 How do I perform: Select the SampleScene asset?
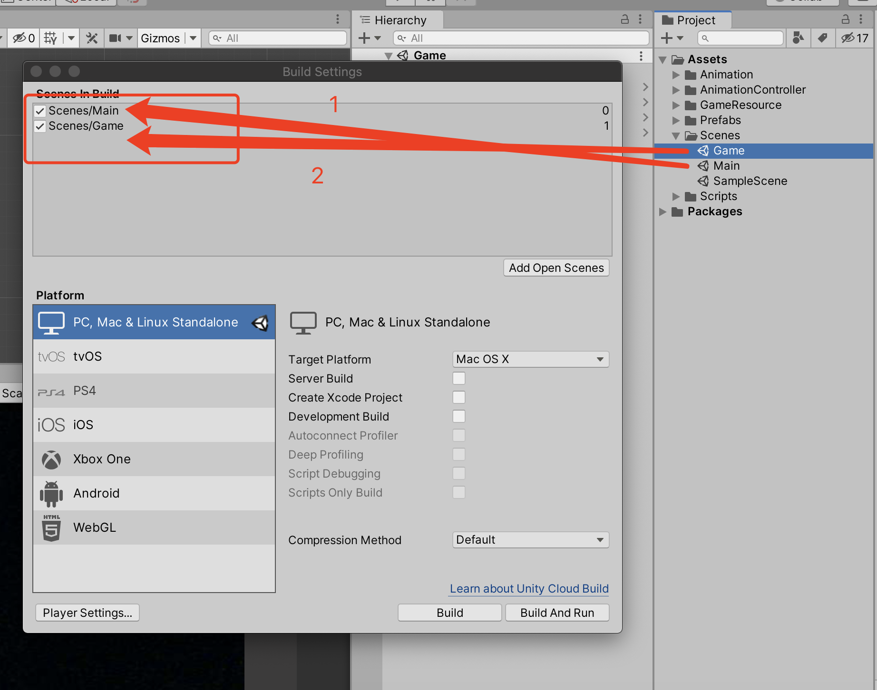coord(764,181)
